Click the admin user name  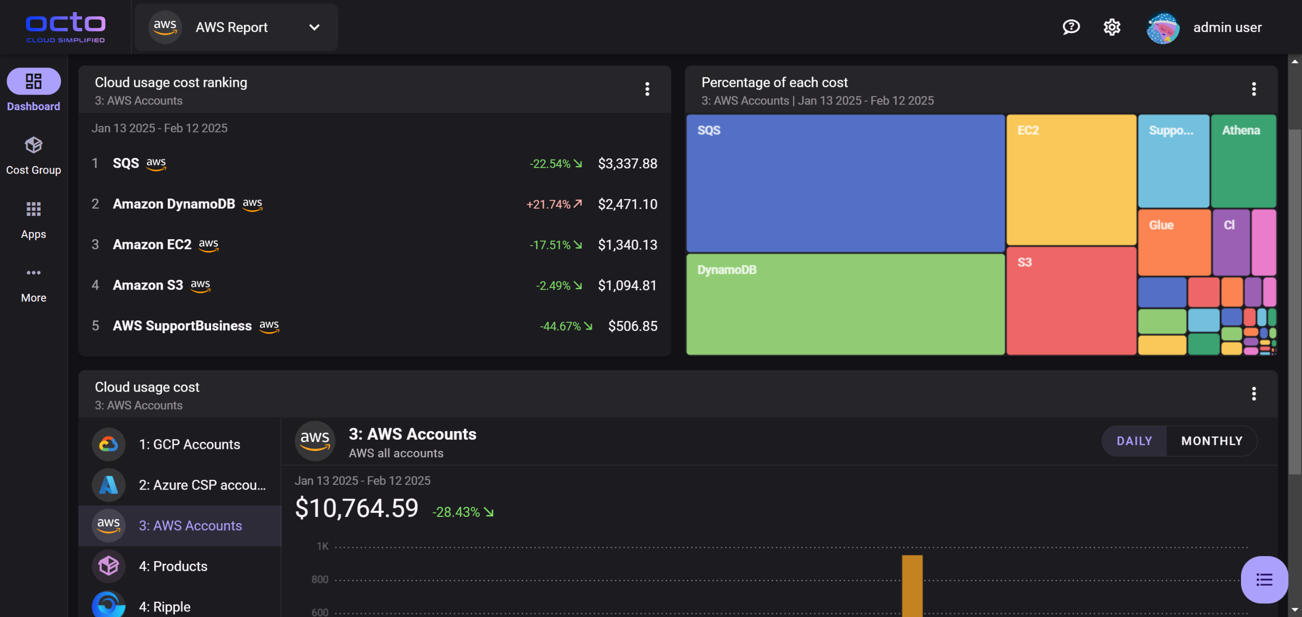pyautogui.click(x=1227, y=27)
